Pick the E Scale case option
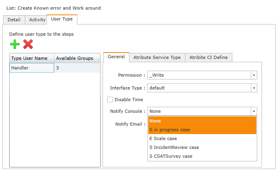The image size is (278, 171). pyautogui.click(x=202, y=138)
